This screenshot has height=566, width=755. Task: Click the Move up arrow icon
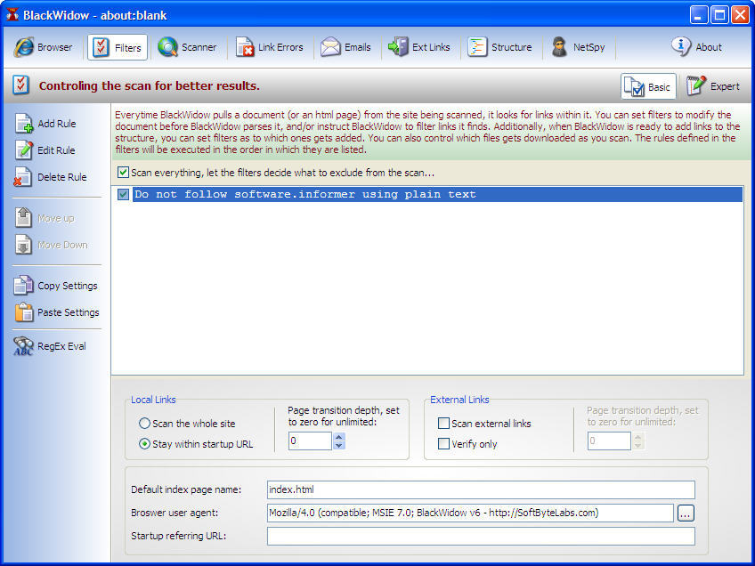[23, 217]
